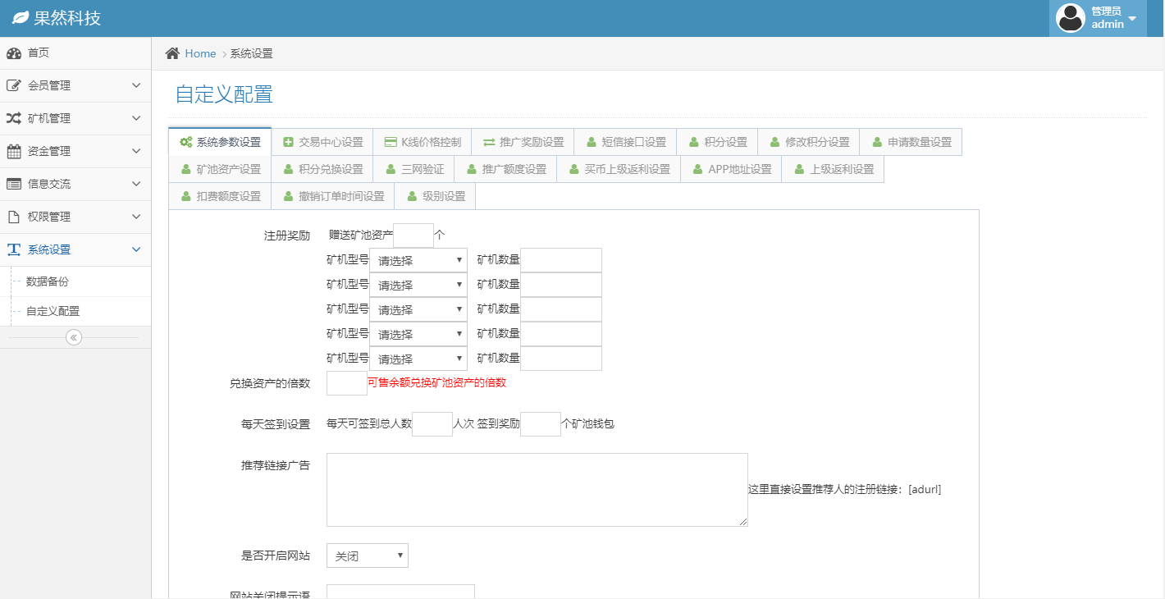Click the user icon on APP地址设置 tab
The image size is (1165, 599).
[x=697, y=169]
